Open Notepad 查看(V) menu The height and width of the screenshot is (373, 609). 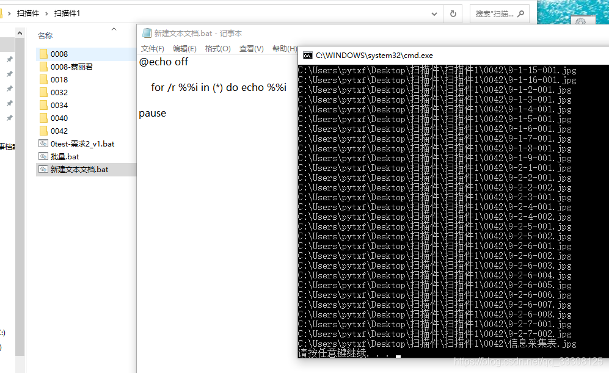(251, 48)
